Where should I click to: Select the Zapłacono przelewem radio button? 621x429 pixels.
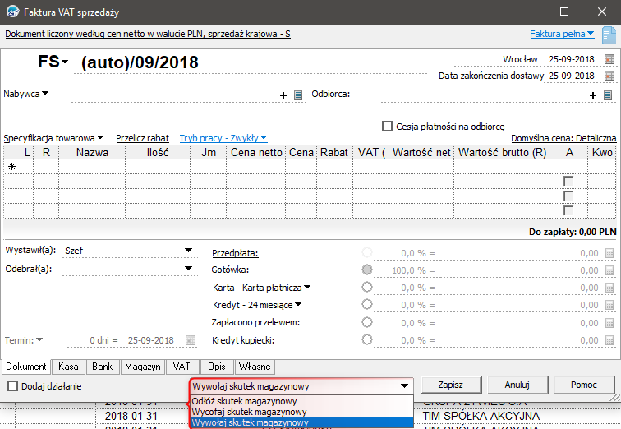[367, 322]
